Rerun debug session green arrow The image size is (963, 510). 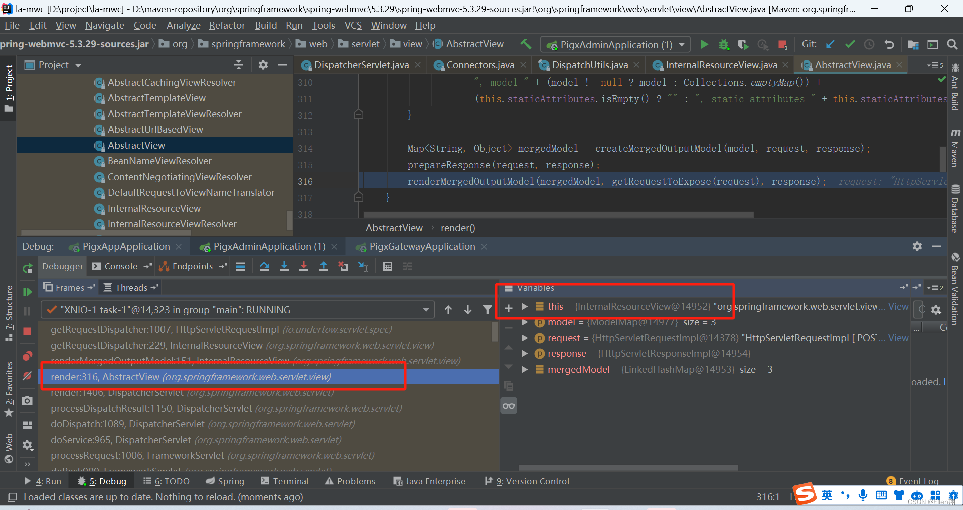pyautogui.click(x=27, y=268)
